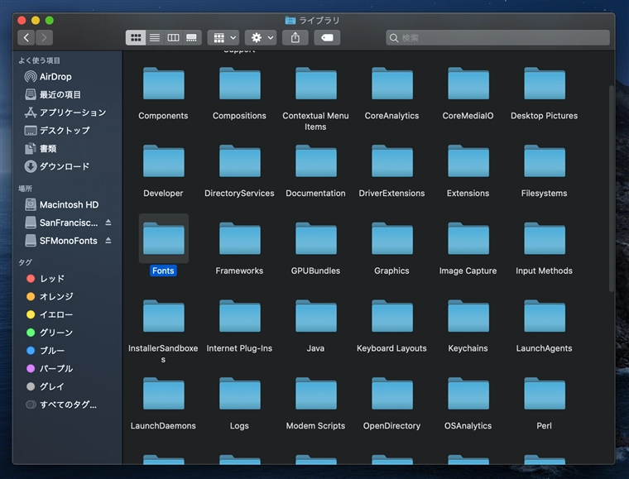Click the search field

(x=498, y=38)
